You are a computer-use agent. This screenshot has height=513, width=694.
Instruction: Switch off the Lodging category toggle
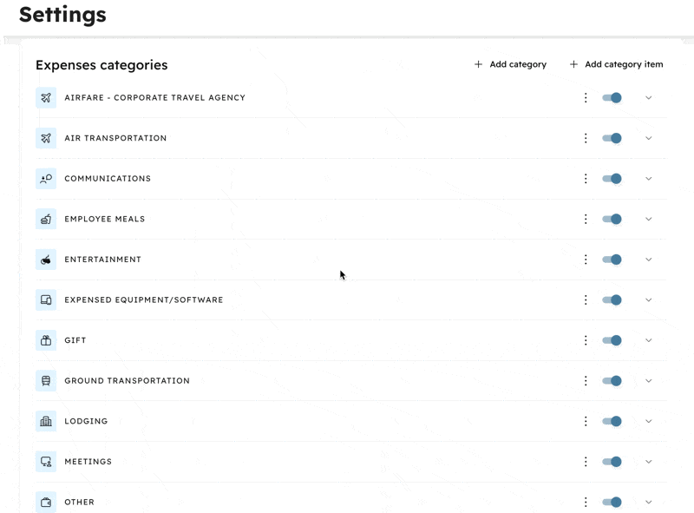click(612, 421)
